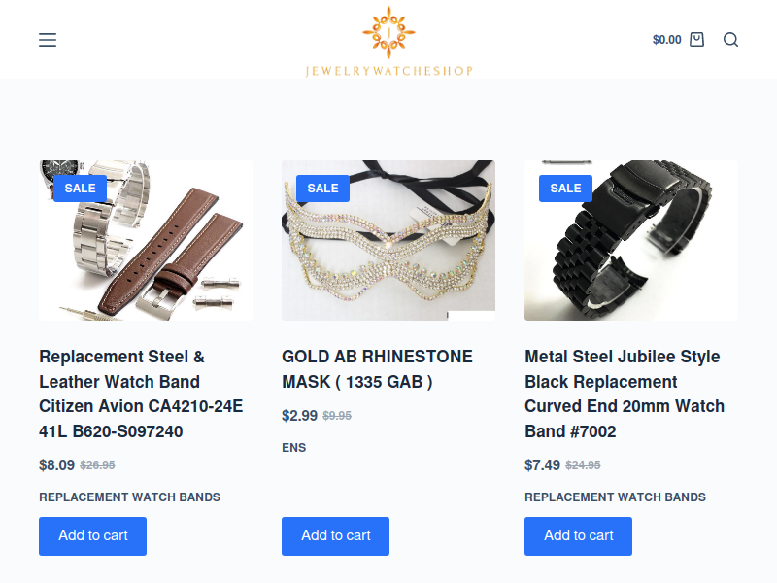Open Metal Steel Jubilee Style band title

tap(625, 394)
